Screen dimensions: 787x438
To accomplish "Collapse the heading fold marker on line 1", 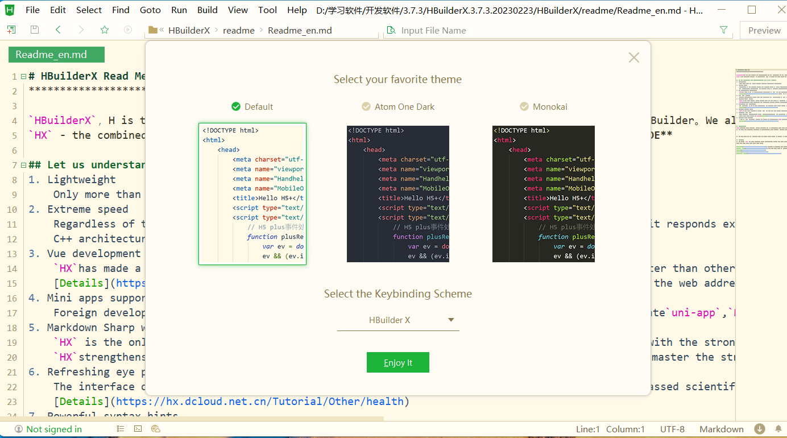I will [x=23, y=76].
